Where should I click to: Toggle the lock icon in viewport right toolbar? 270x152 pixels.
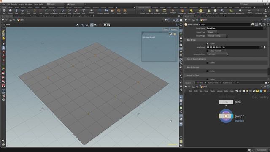tap(181, 38)
